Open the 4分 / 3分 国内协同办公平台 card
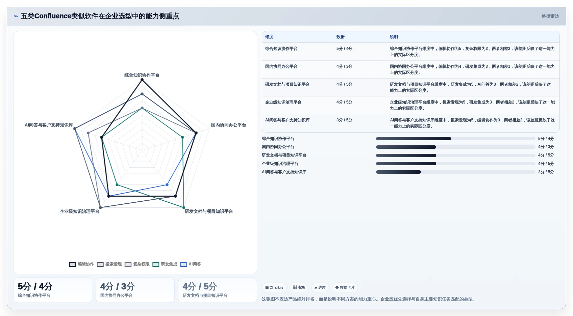573x316 pixels. point(135,290)
